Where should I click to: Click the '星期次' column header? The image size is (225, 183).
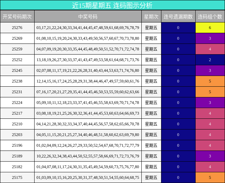click(x=151, y=17)
